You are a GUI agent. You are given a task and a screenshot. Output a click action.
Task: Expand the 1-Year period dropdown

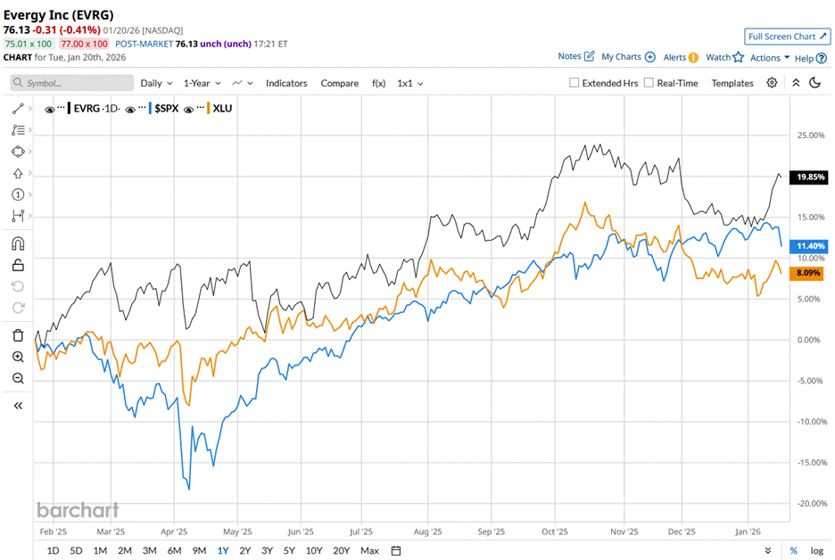pos(201,83)
